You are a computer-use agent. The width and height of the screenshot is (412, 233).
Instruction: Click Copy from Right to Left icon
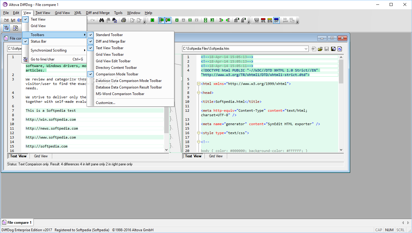click(x=228, y=20)
